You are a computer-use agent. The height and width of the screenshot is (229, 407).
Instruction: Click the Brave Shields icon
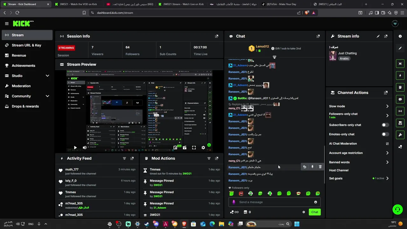[307, 13]
